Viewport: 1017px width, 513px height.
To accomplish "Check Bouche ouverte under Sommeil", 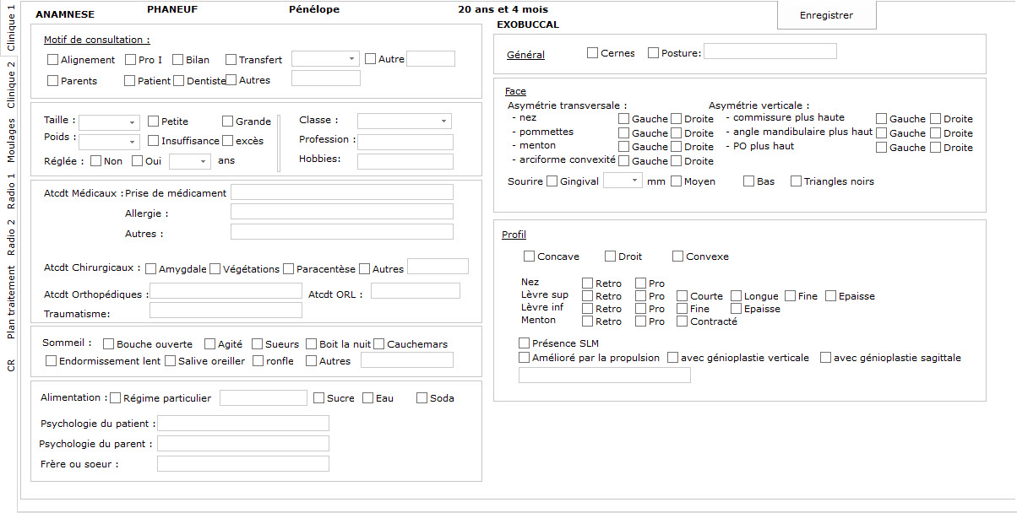I will (x=108, y=343).
